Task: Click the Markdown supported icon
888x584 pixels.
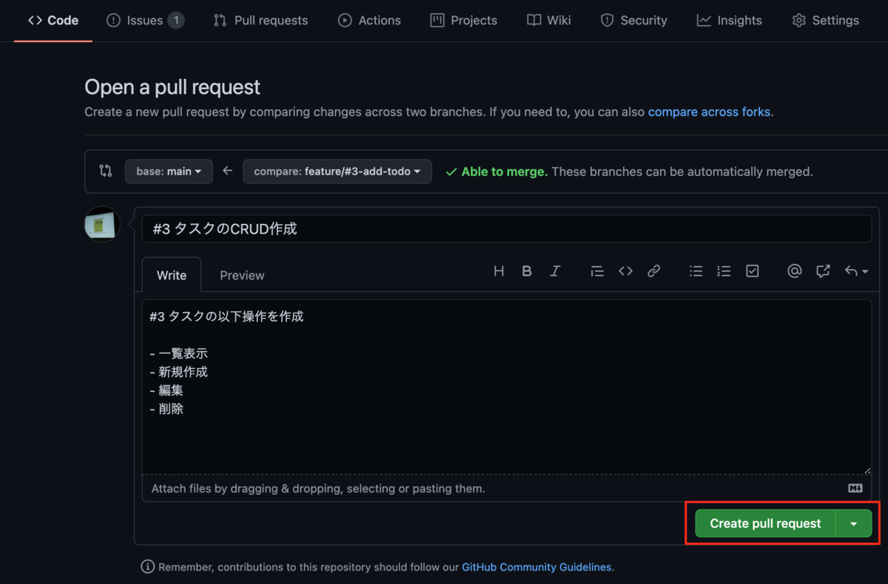Action: pyautogui.click(x=855, y=489)
